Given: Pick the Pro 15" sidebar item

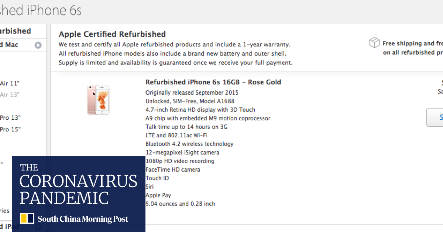Looking at the screenshot, I should pyautogui.click(x=10, y=129).
